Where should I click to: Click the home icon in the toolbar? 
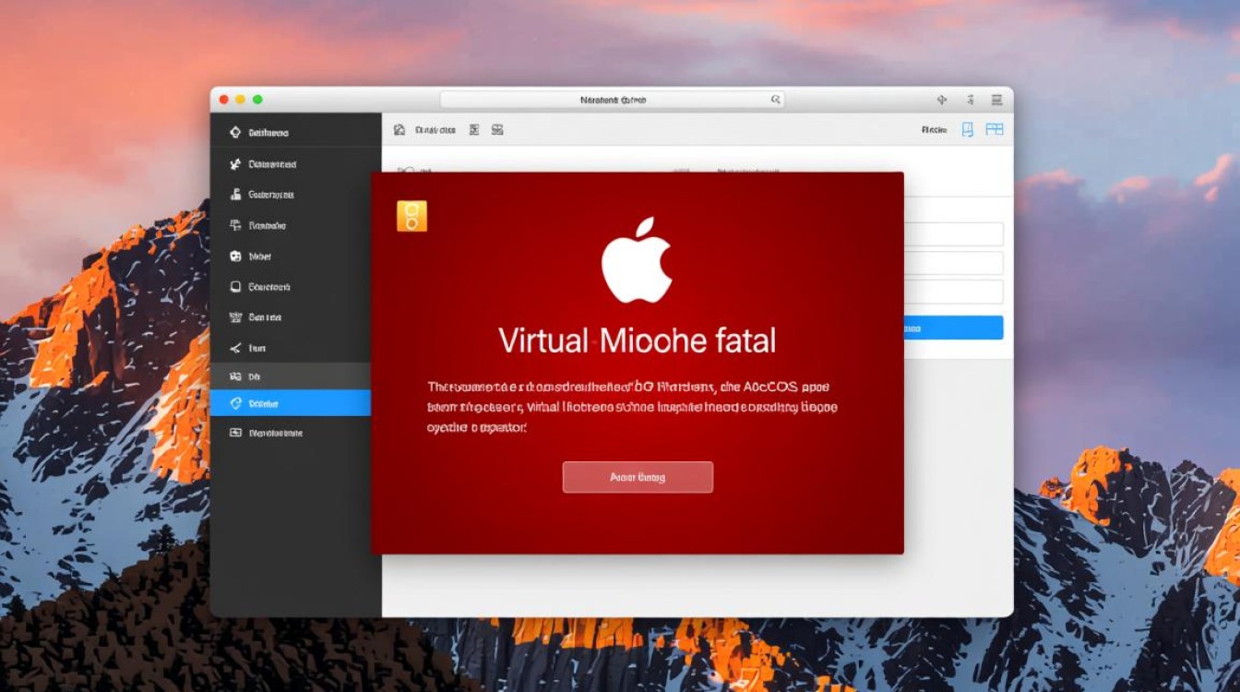pyautogui.click(x=399, y=130)
